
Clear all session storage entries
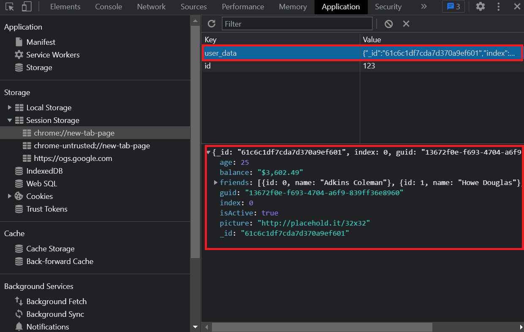388,24
